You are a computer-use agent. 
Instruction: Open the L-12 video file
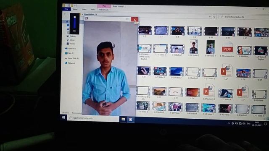pos(245,32)
